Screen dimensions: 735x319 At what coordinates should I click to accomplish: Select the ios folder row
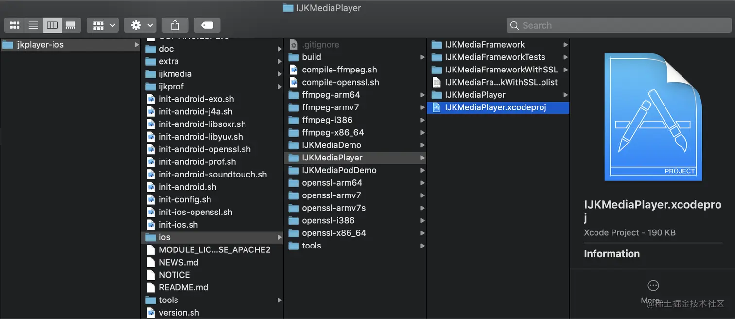(x=212, y=237)
